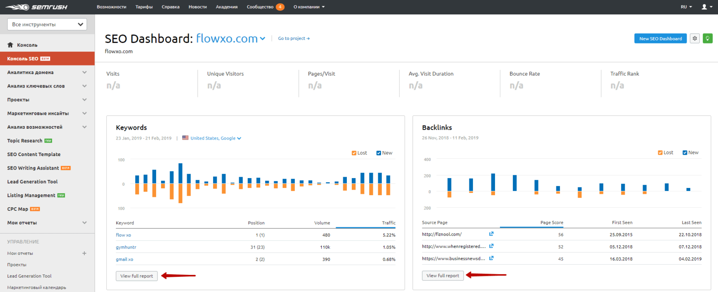Sort keywords by Volume column

[322, 223]
